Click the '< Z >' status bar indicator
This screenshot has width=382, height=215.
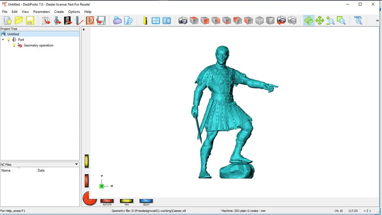[x=367, y=211]
